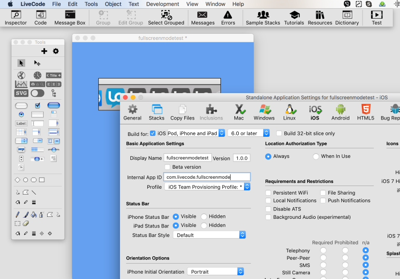
Task: Select the Run (browse) pointer tool
Action: [21, 63]
